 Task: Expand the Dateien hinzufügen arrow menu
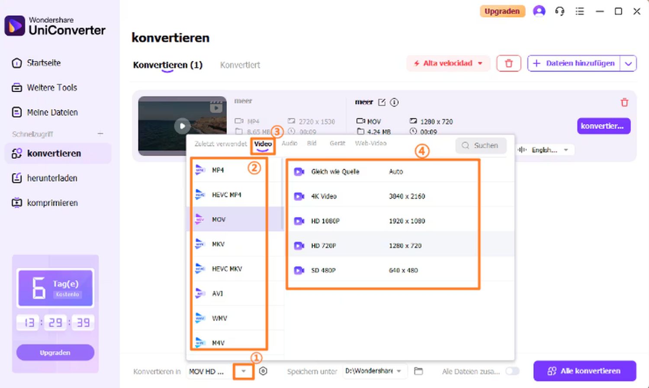click(x=628, y=64)
